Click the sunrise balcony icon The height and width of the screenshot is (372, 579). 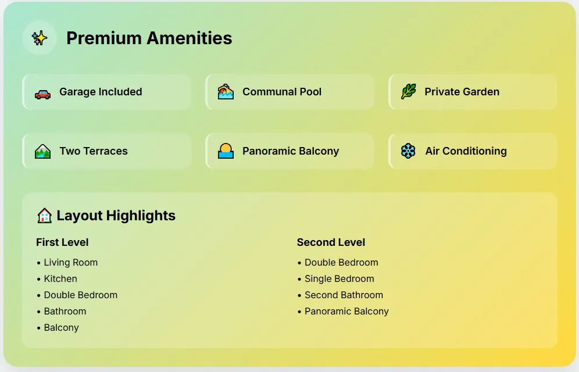(x=226, y=151)
